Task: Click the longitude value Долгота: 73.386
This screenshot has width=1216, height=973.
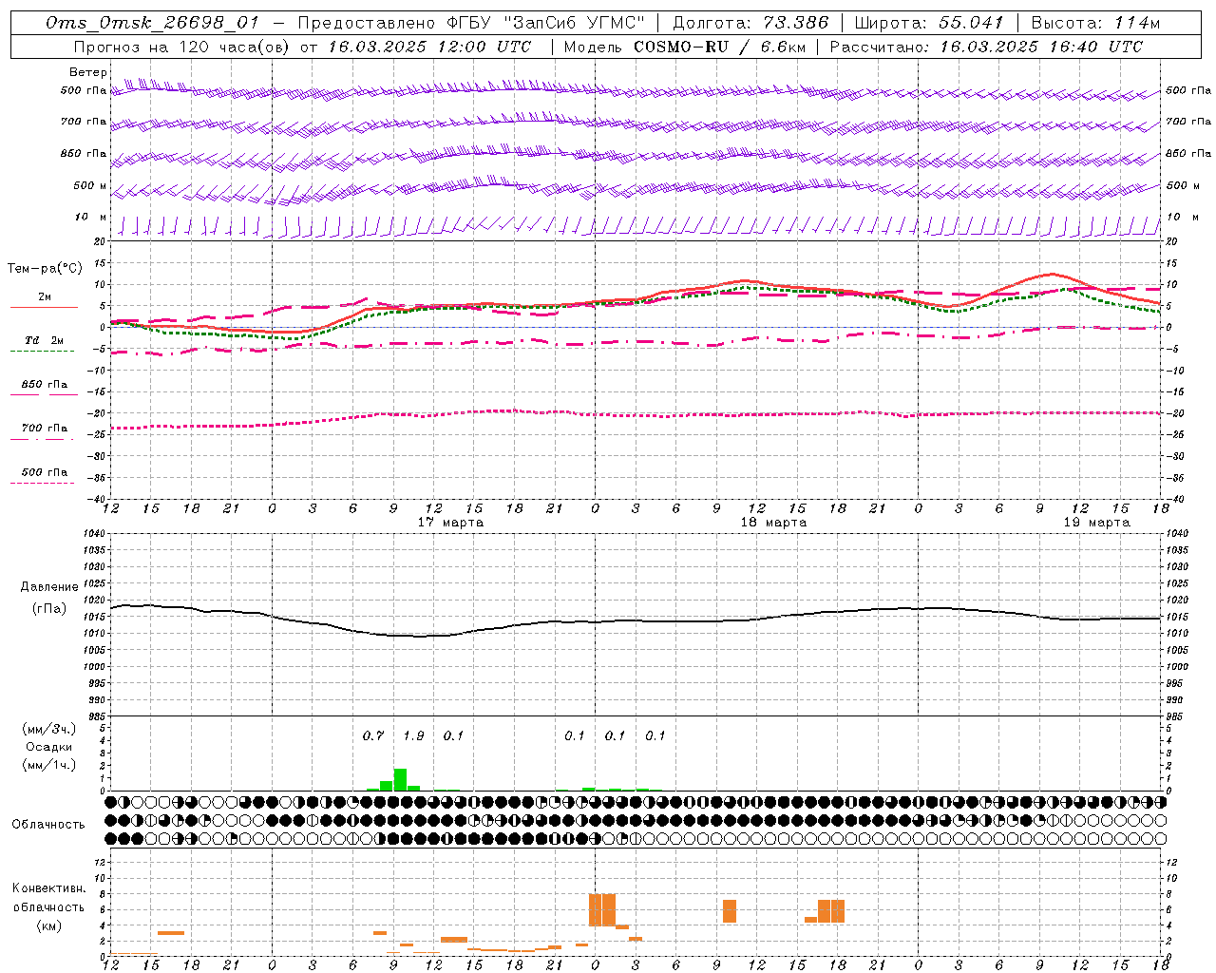Action: coord(750,23)
